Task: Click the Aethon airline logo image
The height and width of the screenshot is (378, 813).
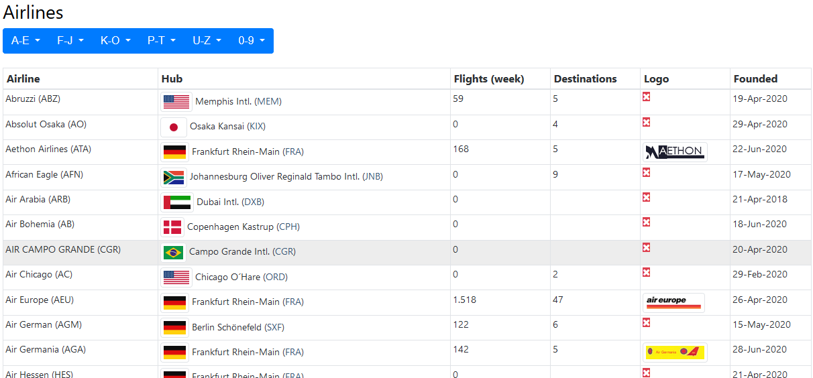Action: (675, 152)
